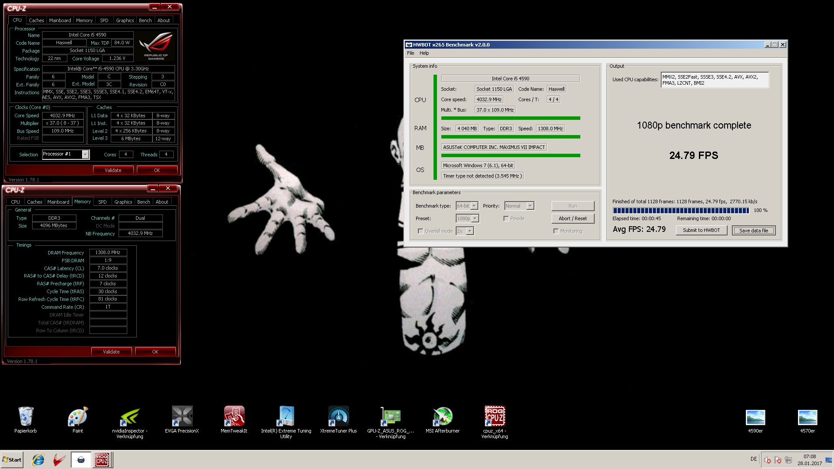
Task: Open the Benchmark type 64-bit dropdown
Action: [x=467, y=206]
